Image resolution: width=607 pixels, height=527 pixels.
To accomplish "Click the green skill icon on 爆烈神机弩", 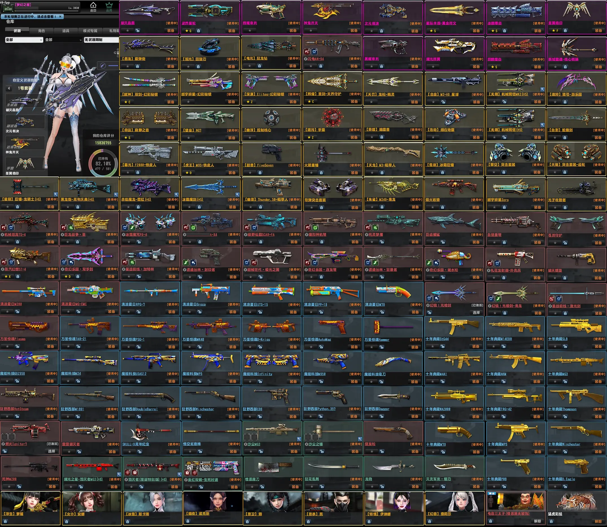I will [315, 227].
